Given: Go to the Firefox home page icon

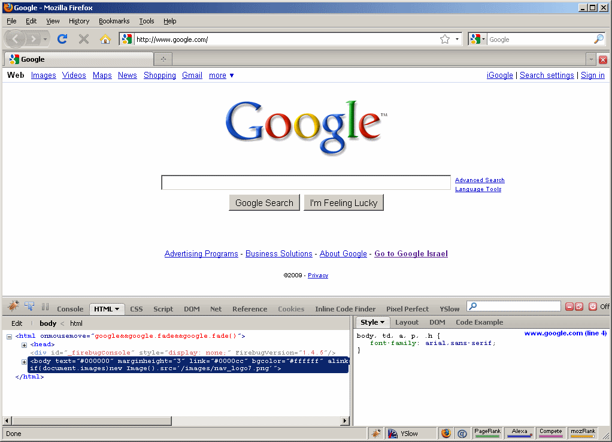Looking at the screenshot, I should click(x=105, y=39).
